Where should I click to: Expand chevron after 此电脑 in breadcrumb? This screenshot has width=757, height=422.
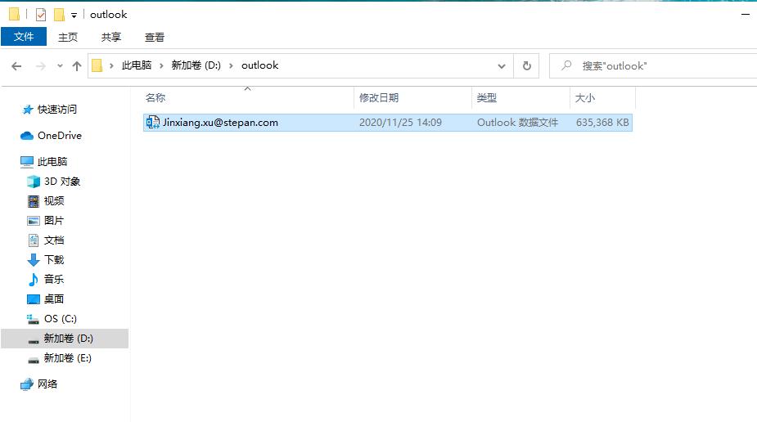pos(162,65)
